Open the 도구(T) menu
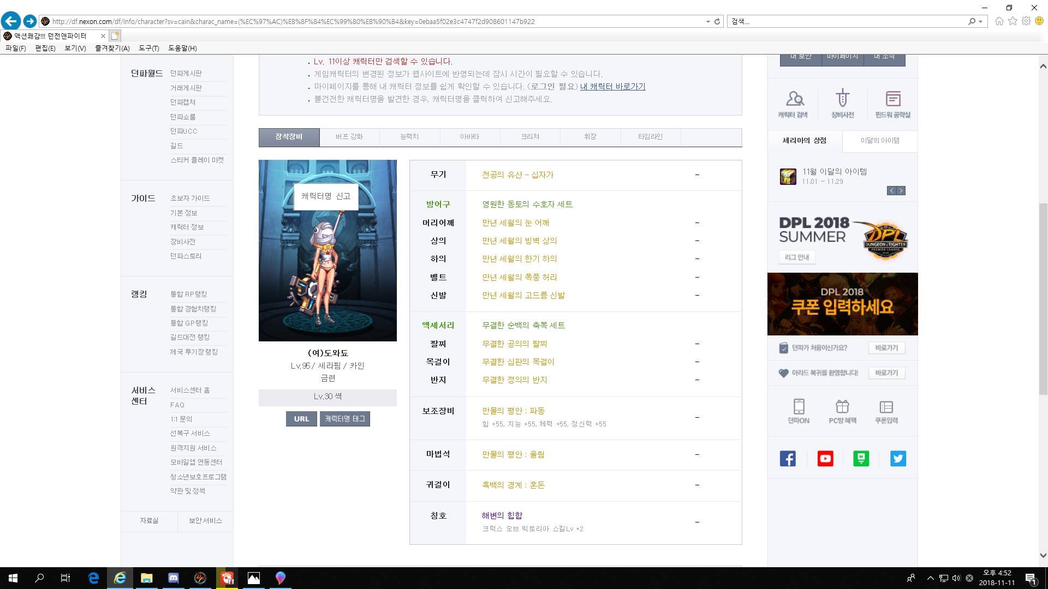Screen dimensions: 1048x589 [149, 48]
